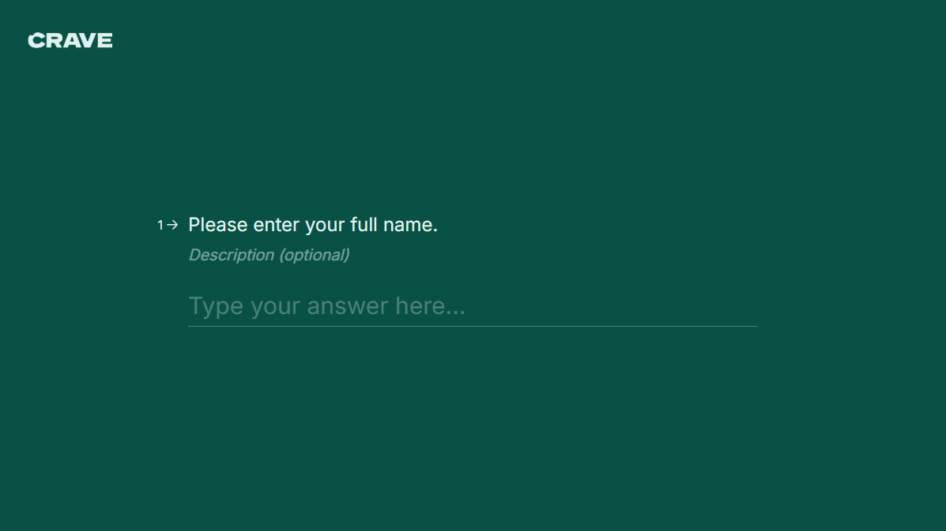
Task: Select the 'Description (optional)' text
Action: coord(269,254)
